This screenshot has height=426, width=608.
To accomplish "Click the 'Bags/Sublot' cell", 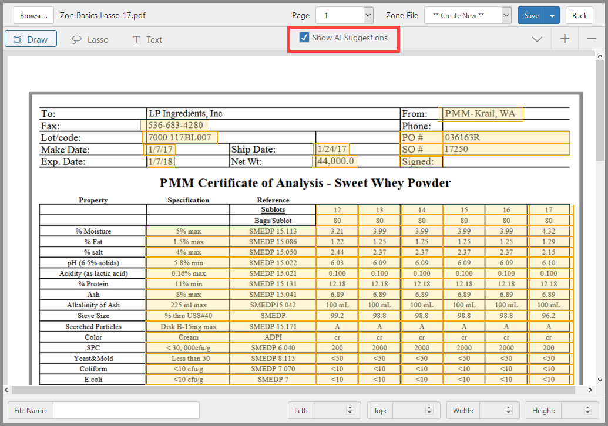I will click(x=273, y=221).
